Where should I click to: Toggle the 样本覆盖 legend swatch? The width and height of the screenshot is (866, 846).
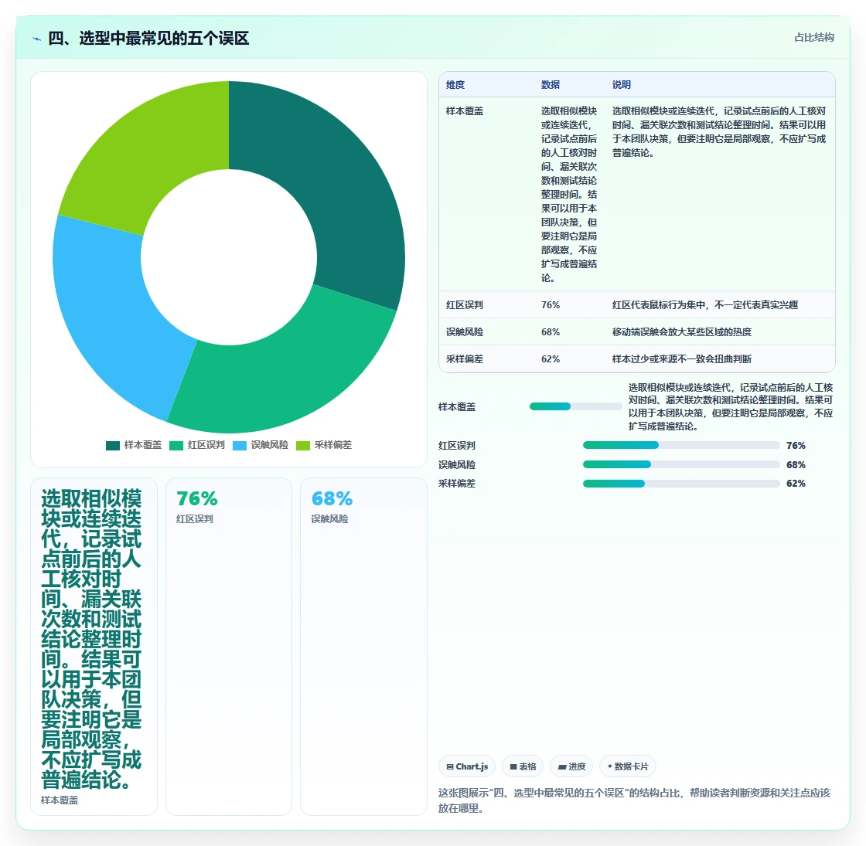113,445
